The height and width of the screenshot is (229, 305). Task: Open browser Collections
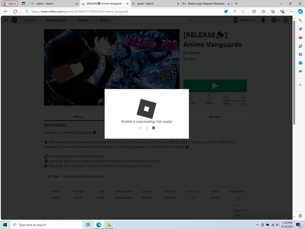(273, 12)
